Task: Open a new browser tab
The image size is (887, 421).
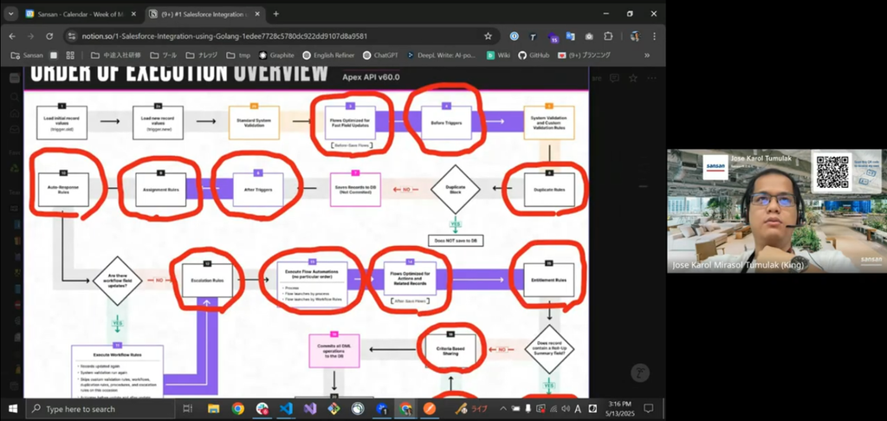Action: [x=276, y=14]
